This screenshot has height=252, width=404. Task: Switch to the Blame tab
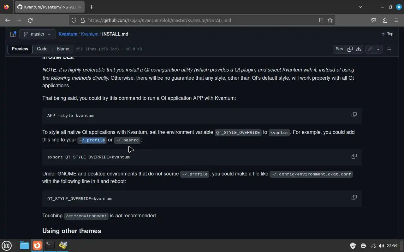coord(63,49)
